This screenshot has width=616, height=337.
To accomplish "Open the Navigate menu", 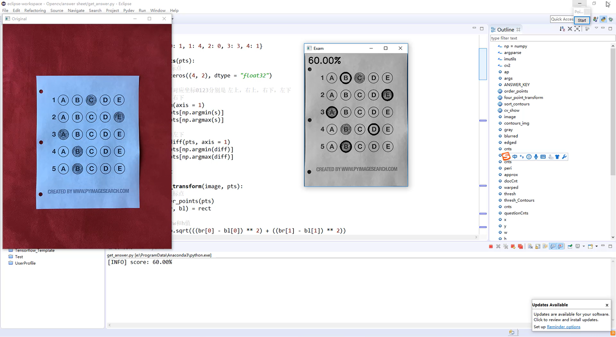I will point(76,10).
